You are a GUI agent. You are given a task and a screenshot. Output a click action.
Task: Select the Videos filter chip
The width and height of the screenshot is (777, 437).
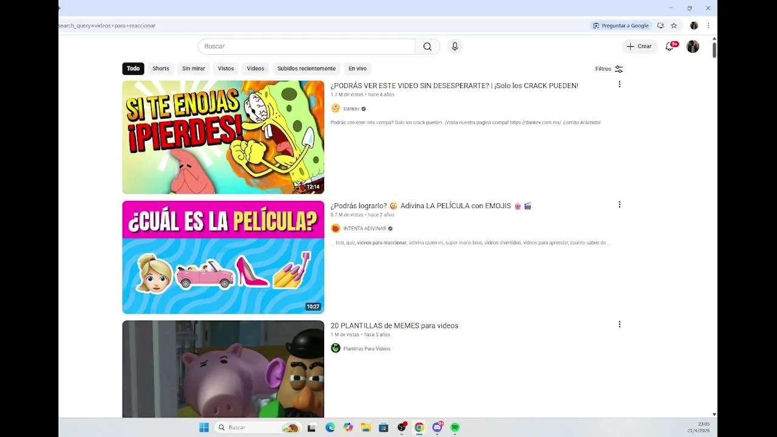256,69
